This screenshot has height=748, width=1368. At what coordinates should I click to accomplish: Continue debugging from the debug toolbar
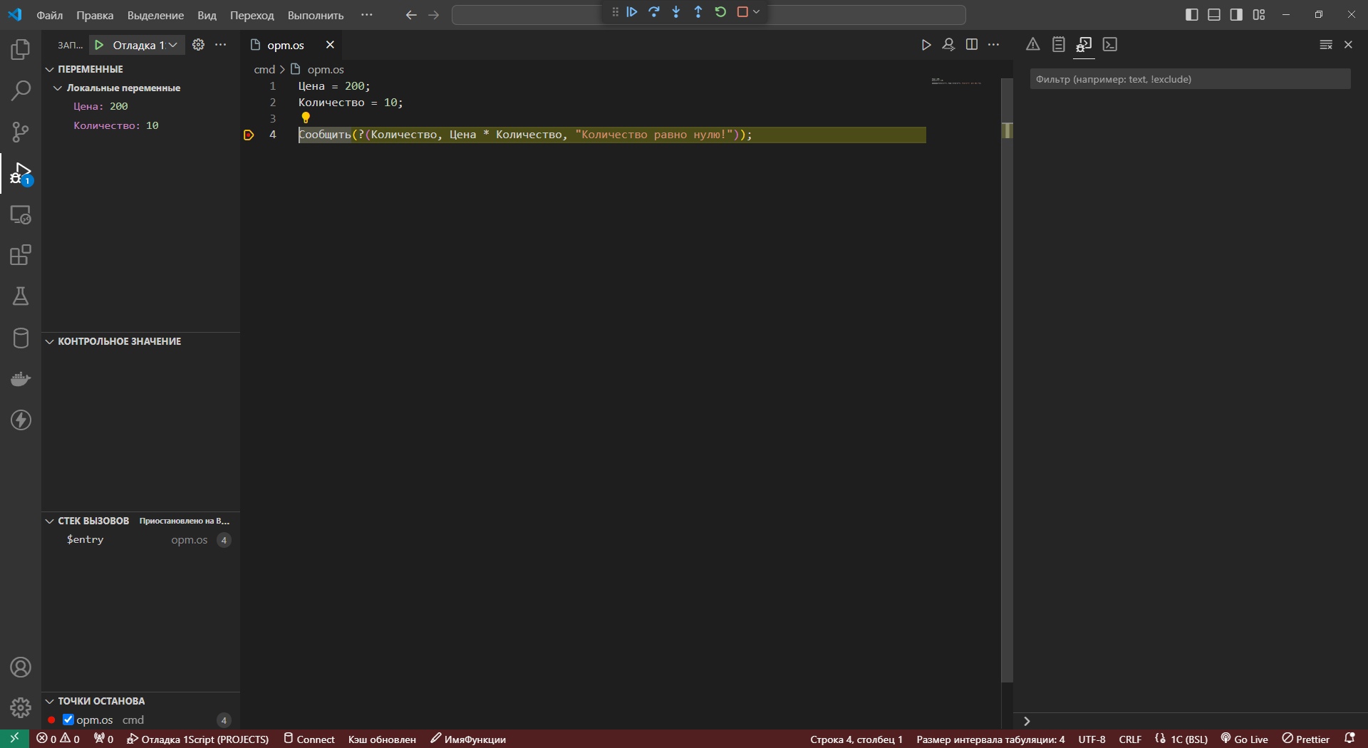[632, 12]
